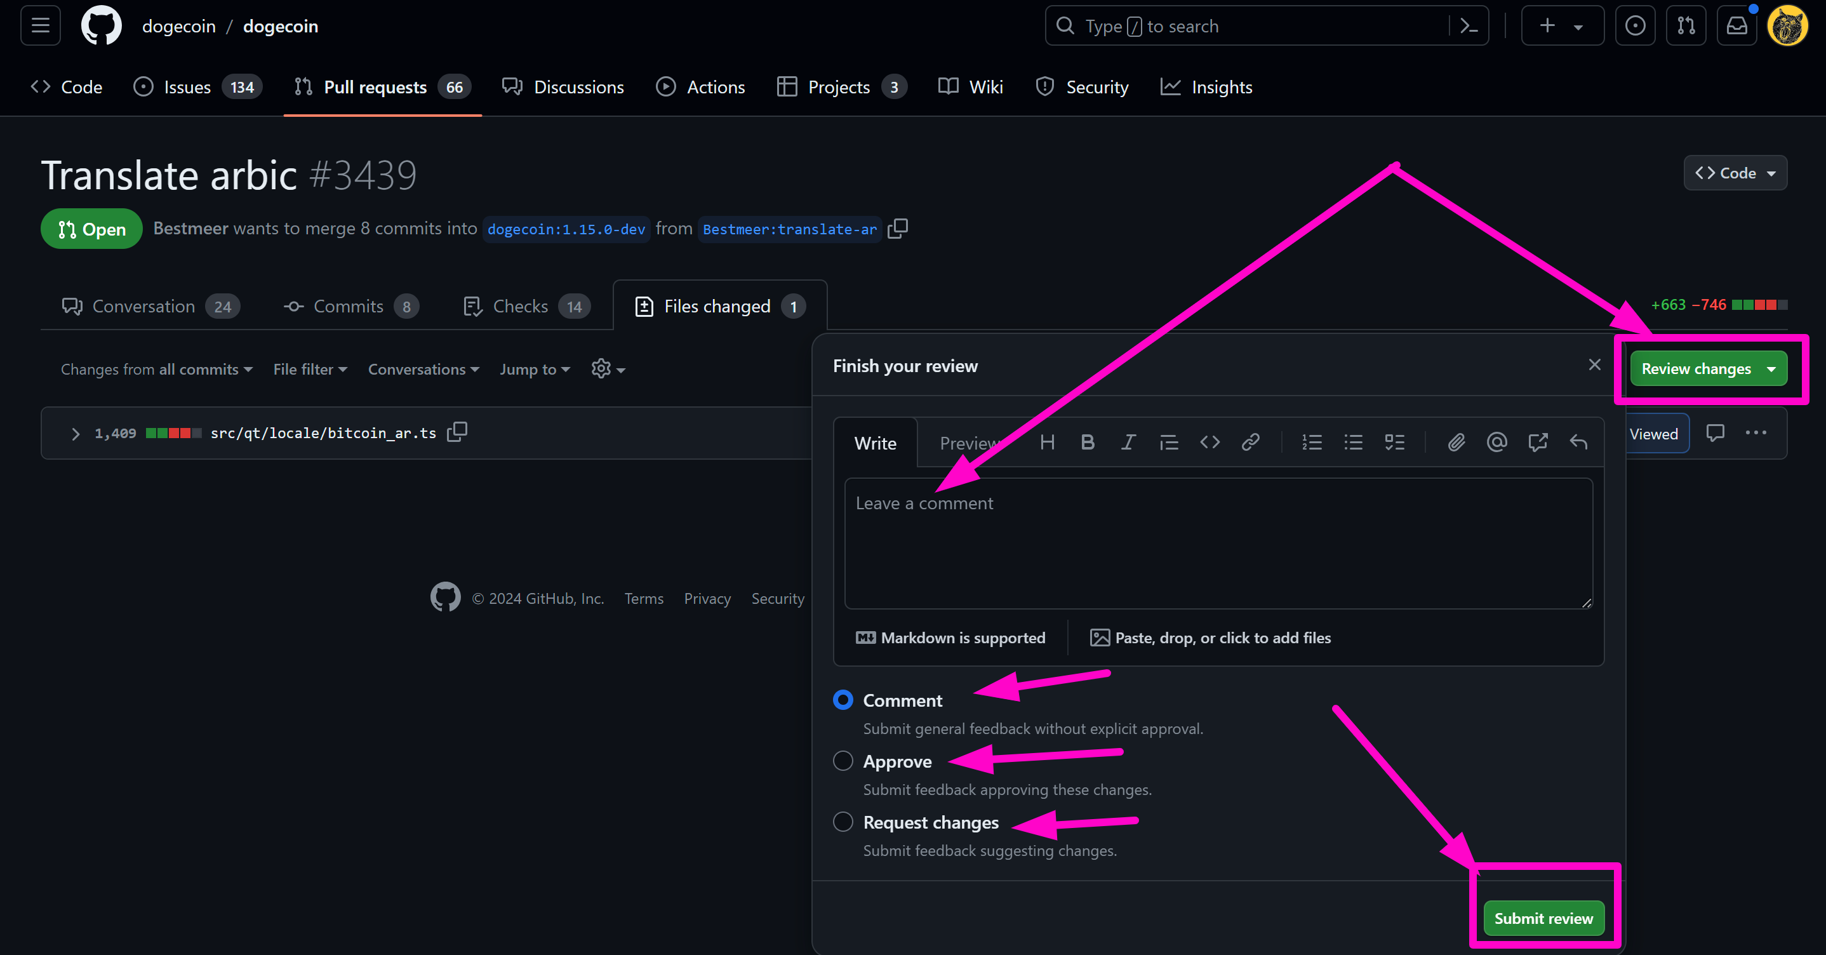
Task: Open the user avatar menu
Action: 1788,26
